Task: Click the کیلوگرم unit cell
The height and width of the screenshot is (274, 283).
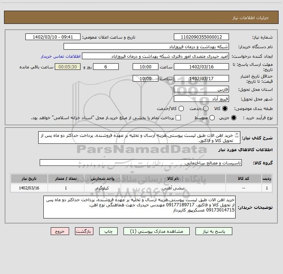Action: coord(102,188)
